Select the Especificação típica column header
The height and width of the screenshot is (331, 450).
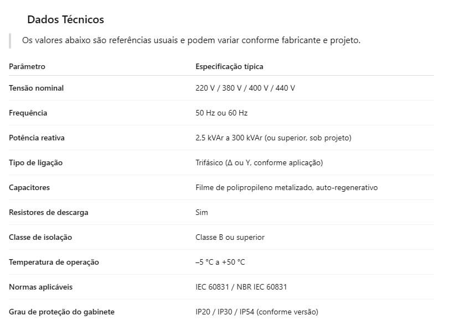[x=229, y=66]
